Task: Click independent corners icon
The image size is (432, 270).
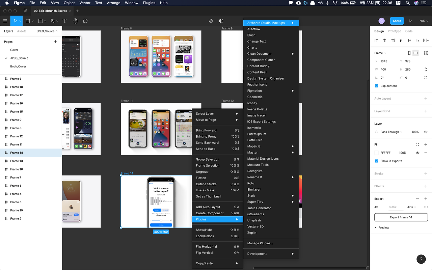Action: 426,78
